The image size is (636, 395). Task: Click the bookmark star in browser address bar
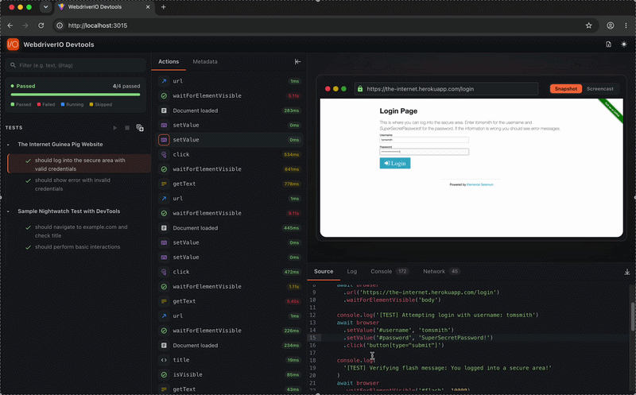[588, 25]
